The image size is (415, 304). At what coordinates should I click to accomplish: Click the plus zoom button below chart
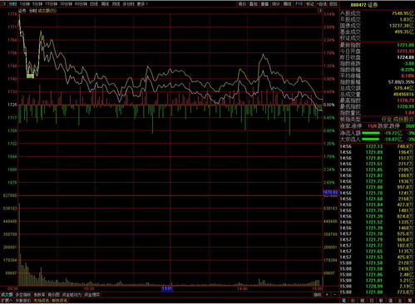coord(327,294)
